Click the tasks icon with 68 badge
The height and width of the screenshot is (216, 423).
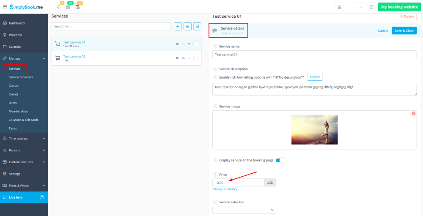tap(68, 7)
